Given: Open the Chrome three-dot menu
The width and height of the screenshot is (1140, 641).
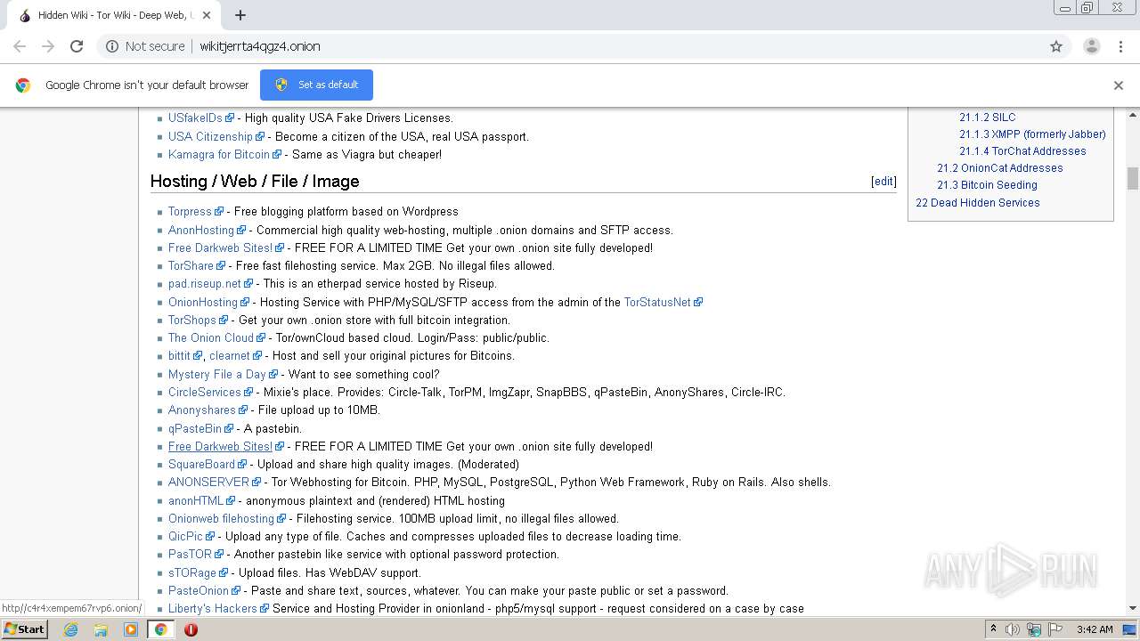Looking at the screenshot, I should point(1120,46).
